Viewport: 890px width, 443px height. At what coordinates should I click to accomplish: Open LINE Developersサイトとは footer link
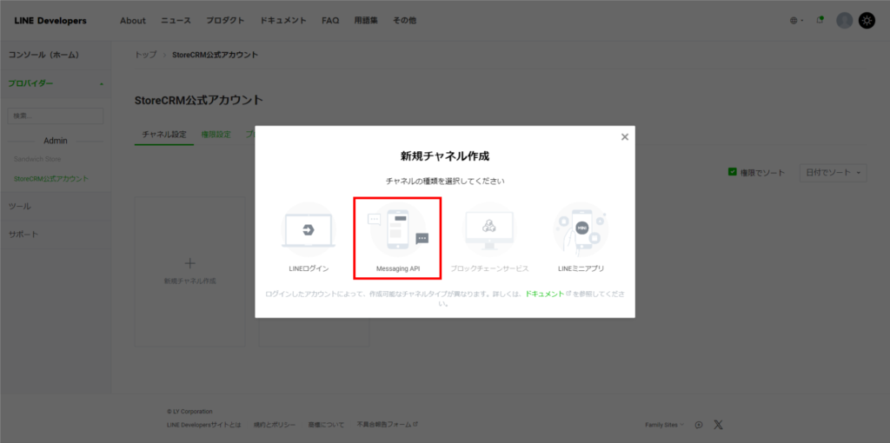click(x=204, y=424)
